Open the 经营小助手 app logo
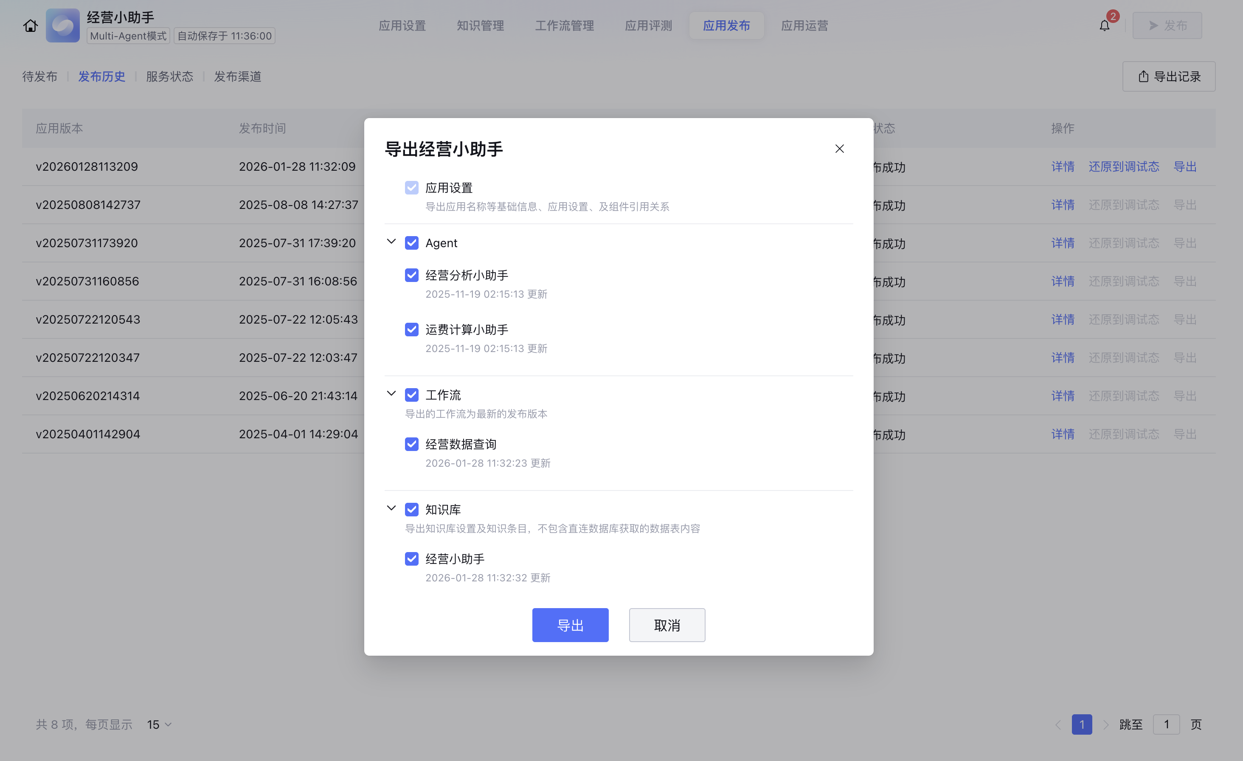 coord(62,26)
